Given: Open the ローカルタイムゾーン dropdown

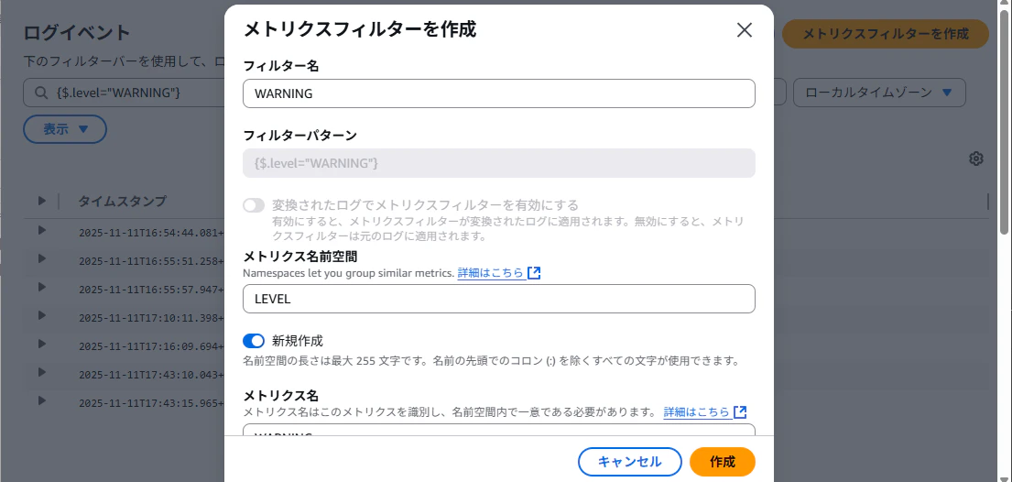Looking at the screenshot, I should pyautogui.click(x=879, y=93).
